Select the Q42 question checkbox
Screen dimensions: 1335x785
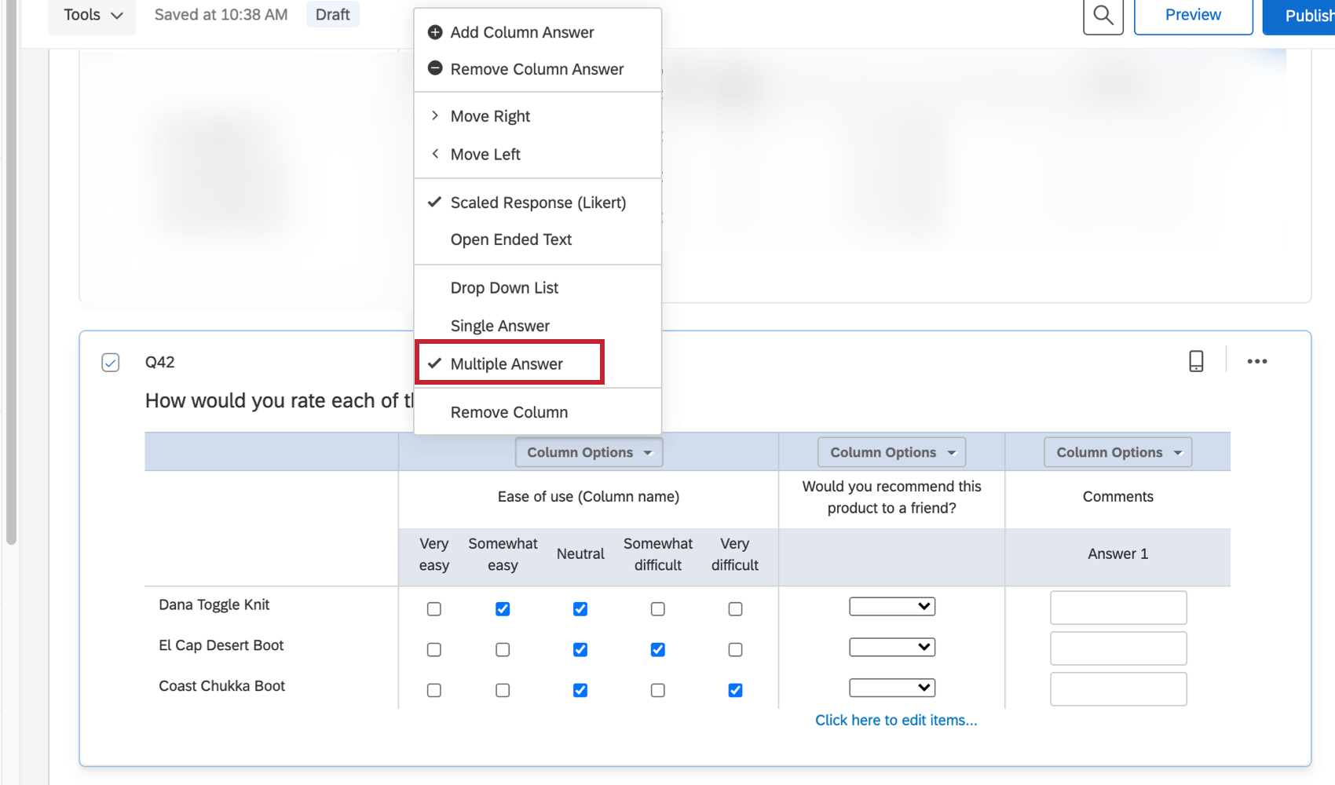(x=110, y=362)
